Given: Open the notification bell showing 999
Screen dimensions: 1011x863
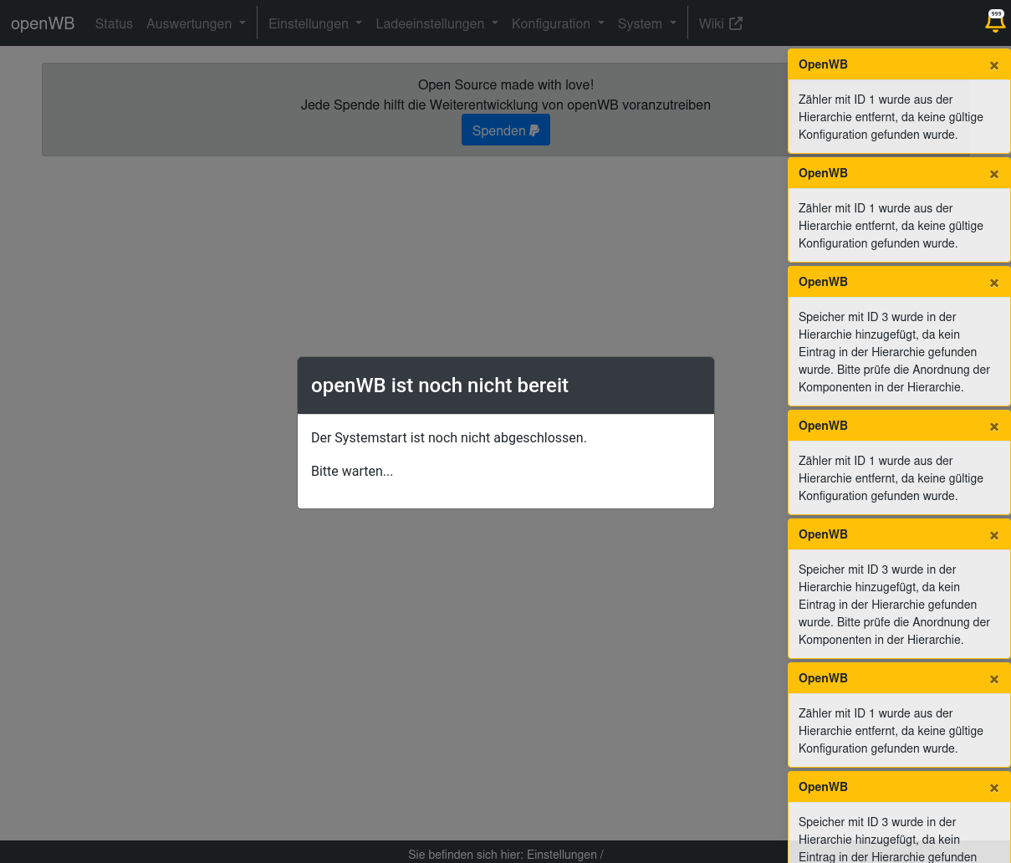Looking at the screenshot, I should coord(994,22).
